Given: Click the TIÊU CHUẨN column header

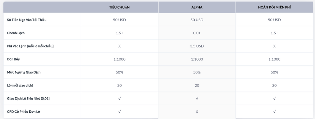Looking at the screenshot, I should point(119,7).
